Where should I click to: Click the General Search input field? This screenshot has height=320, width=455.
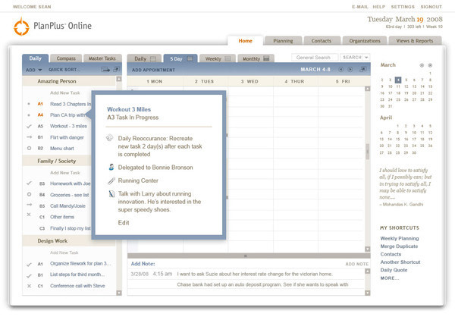(315, 58)
